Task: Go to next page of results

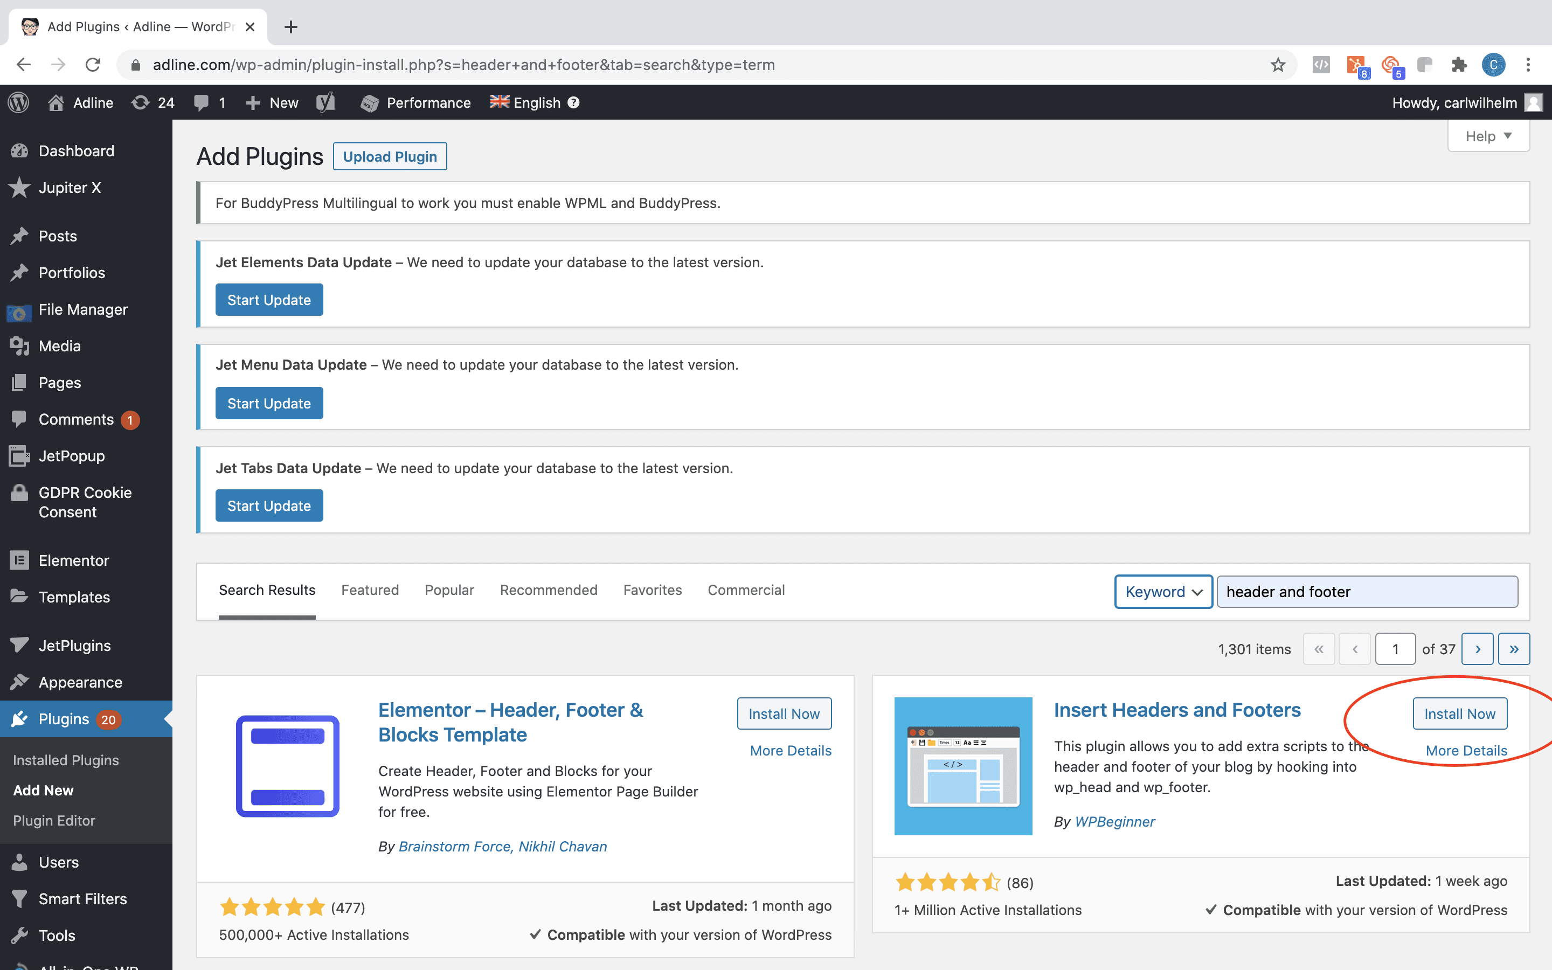Action: point(1478,649)
